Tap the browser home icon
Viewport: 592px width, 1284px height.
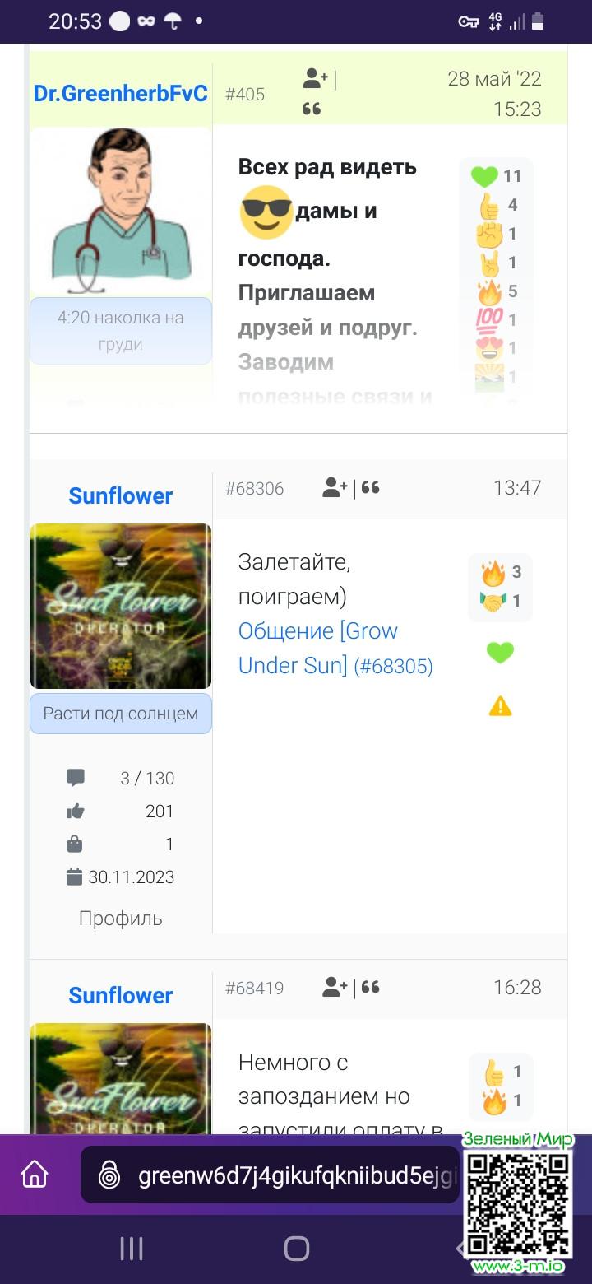click(x=35, y=1175)
